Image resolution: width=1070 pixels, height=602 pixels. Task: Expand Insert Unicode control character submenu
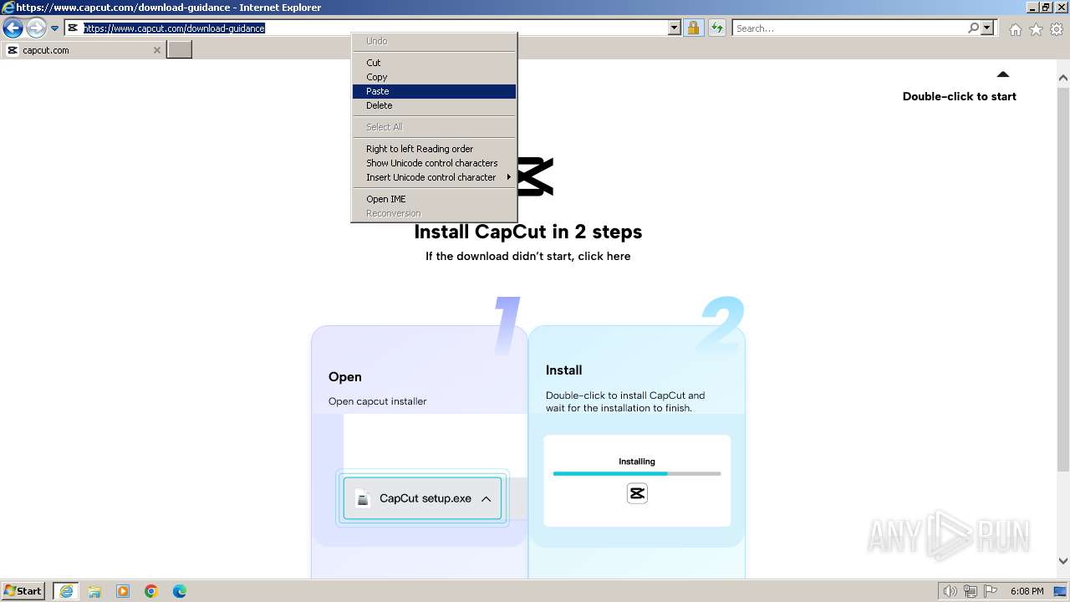(x=434, y=177)
